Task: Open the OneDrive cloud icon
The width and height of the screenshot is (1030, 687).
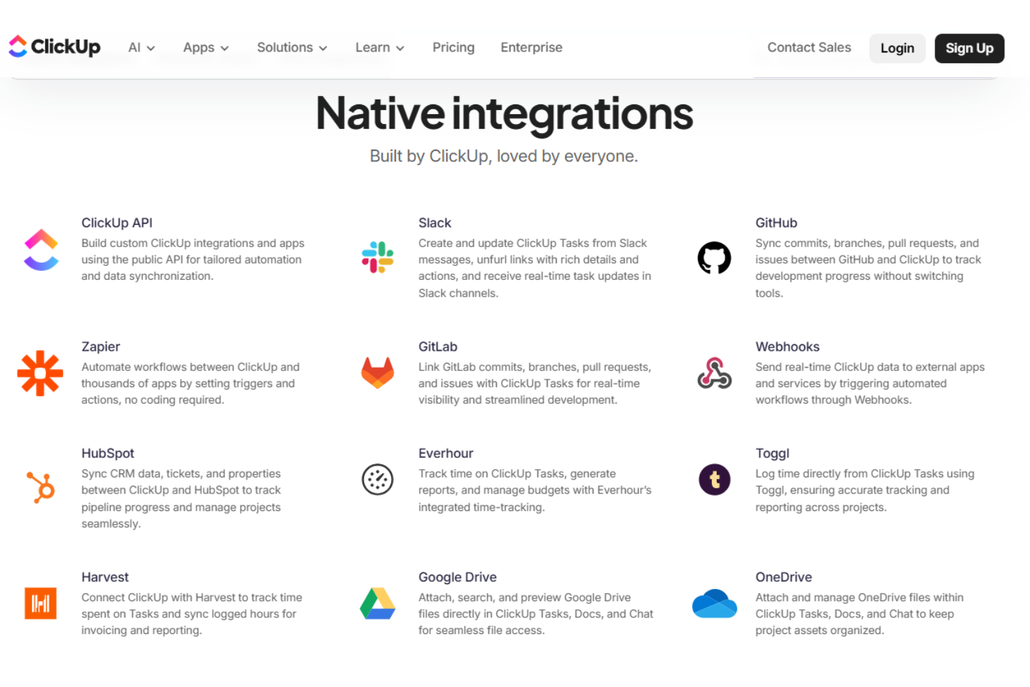Action: pos(714,603)
